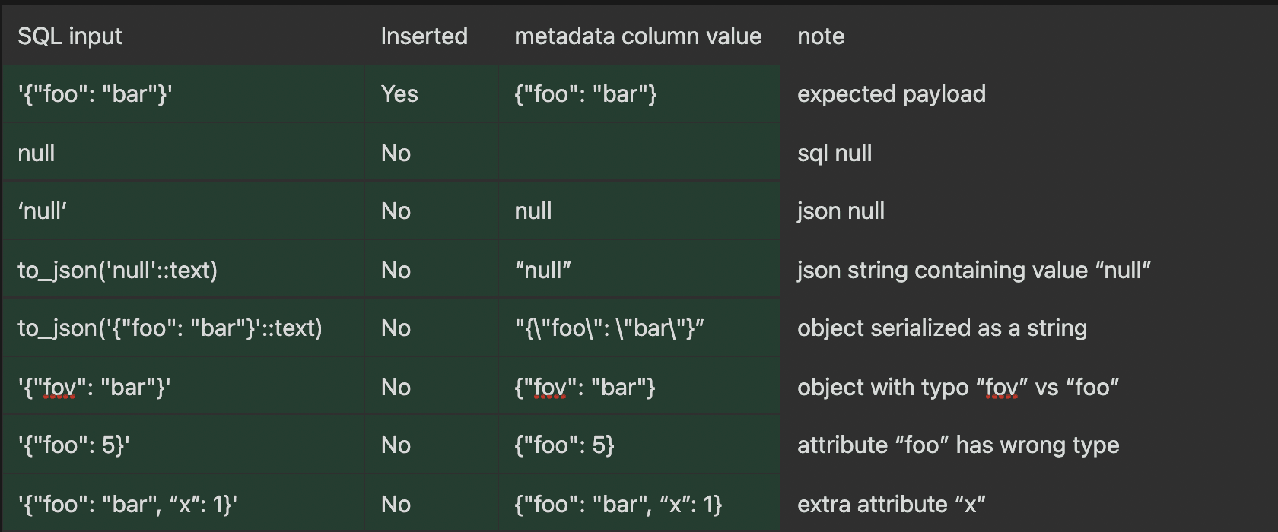Select the object with typo note cell
This screenshot has width=1278, height=532.
(x=958, y=388)
